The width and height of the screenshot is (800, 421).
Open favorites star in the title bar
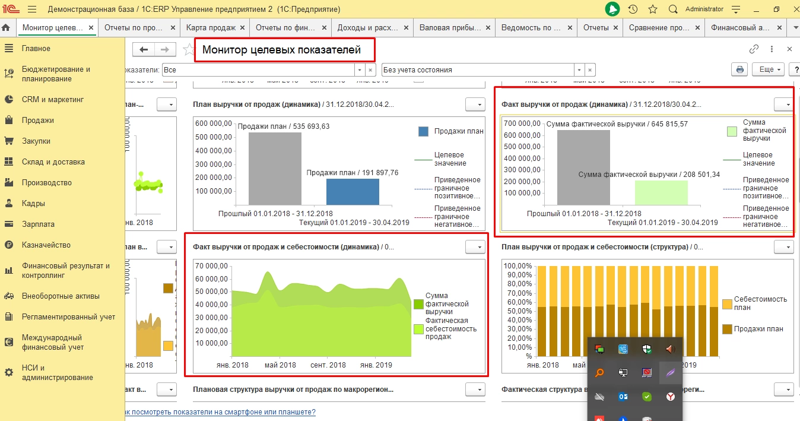pos(653,10)
